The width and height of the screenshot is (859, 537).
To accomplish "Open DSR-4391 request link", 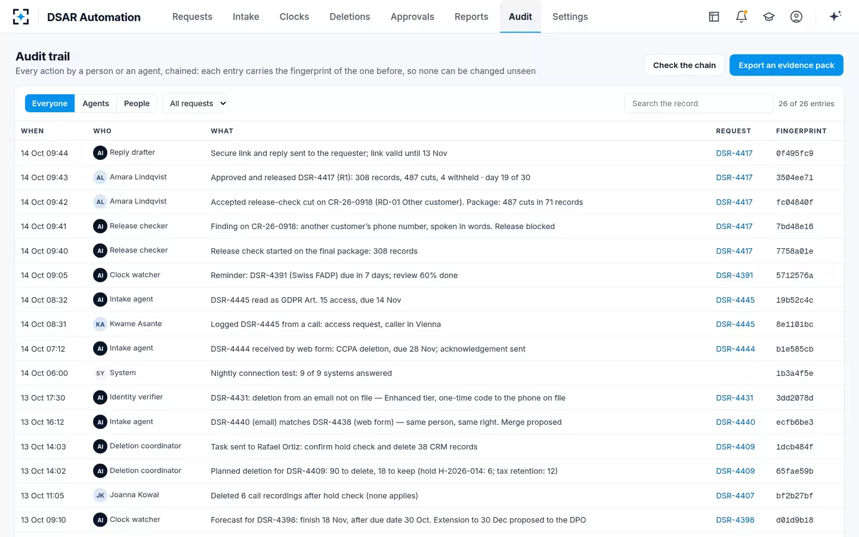I will tap(734, 276).
